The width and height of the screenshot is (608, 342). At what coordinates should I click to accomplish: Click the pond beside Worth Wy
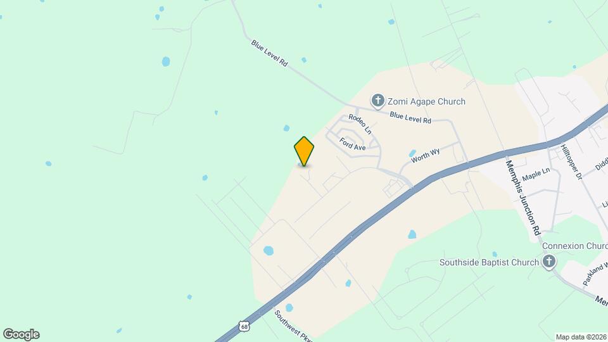point(412,153)
